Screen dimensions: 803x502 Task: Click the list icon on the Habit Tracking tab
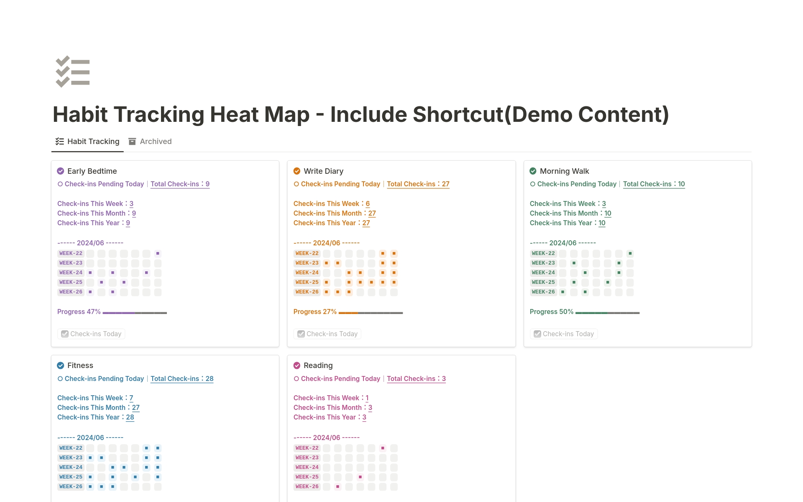pos(59,141)
